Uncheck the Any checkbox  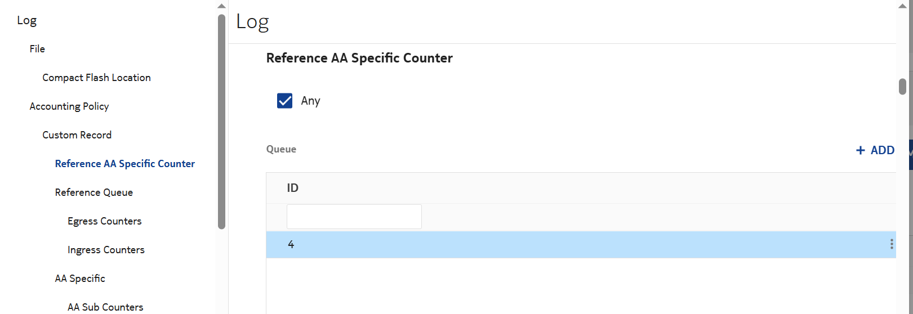point(285,101)
